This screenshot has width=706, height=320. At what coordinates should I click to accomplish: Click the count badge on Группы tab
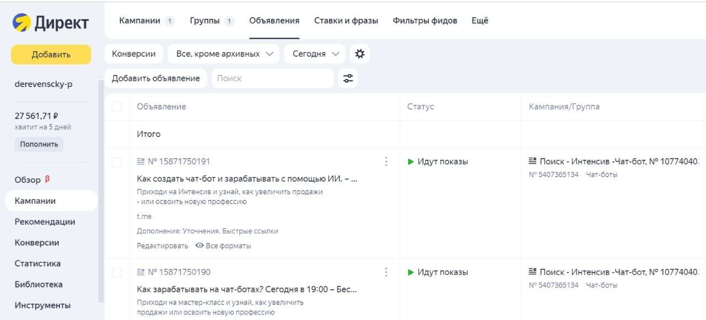[229, 21]
